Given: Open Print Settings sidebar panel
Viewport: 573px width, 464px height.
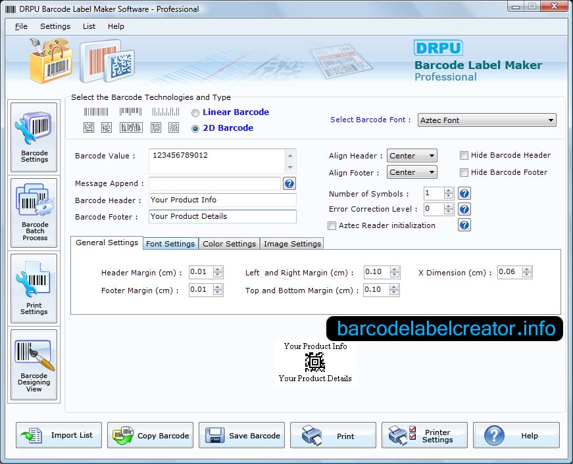Looking at the screenshot, I should [34, 289].
